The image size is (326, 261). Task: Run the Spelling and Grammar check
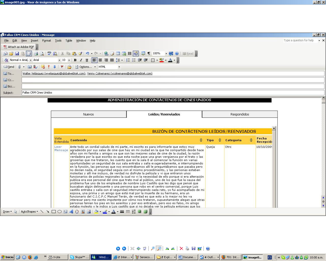[49, 54]
